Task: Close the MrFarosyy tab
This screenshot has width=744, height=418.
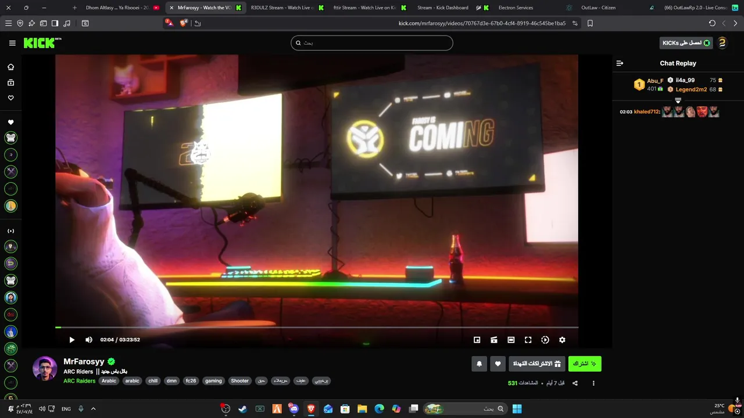Action: [x=171, y=8]
